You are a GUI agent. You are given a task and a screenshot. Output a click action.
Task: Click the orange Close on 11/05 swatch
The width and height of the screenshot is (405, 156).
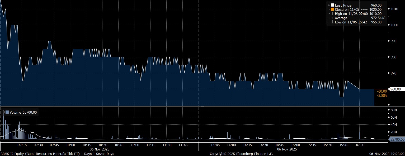(332, 9)
